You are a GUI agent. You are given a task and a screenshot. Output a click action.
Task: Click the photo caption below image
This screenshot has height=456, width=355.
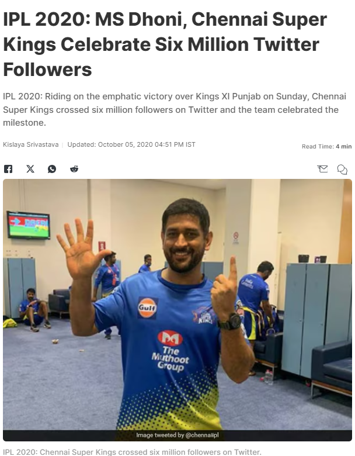(x=132, y=452)
